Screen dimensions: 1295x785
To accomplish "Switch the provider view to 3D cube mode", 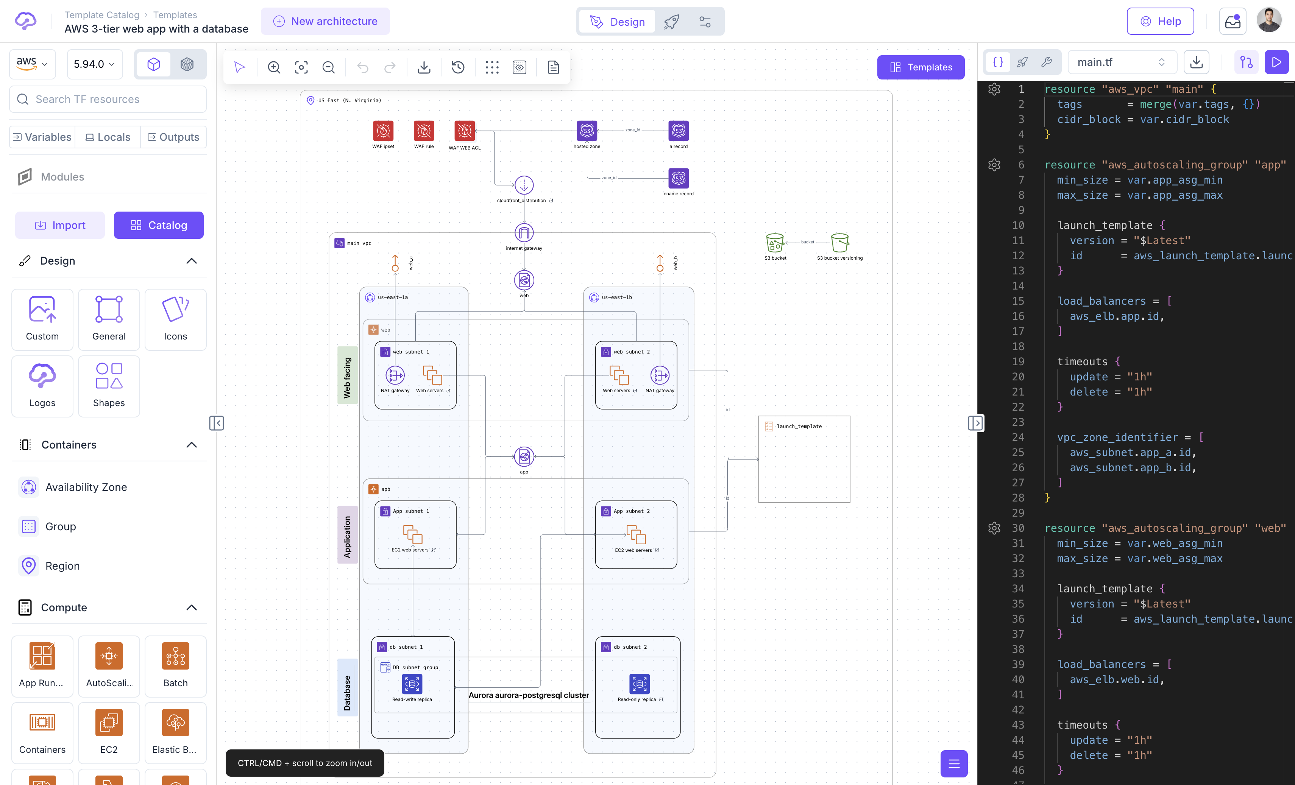I will [188, 64].
